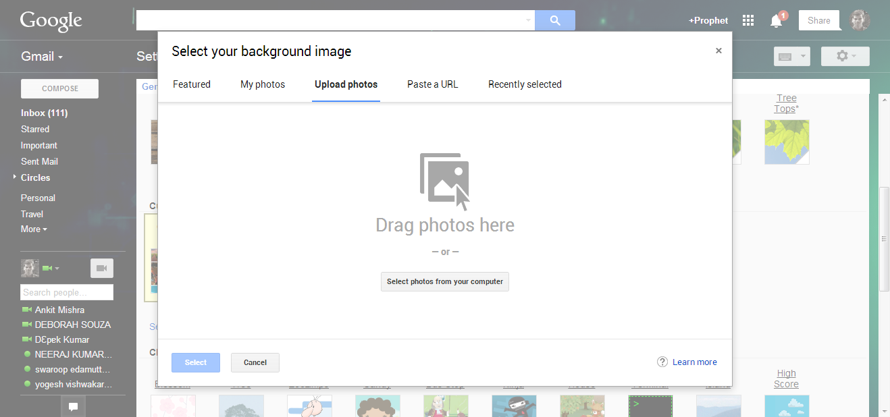Image resolution: width=890 pixels, height=417 pixels.
Task: Start a video call with the camera icon
Action: 101,268
